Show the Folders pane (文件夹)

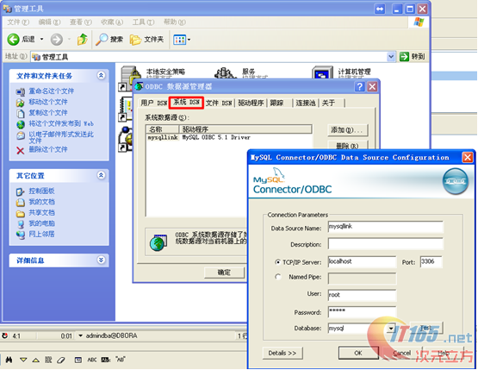tap(146, 40)
